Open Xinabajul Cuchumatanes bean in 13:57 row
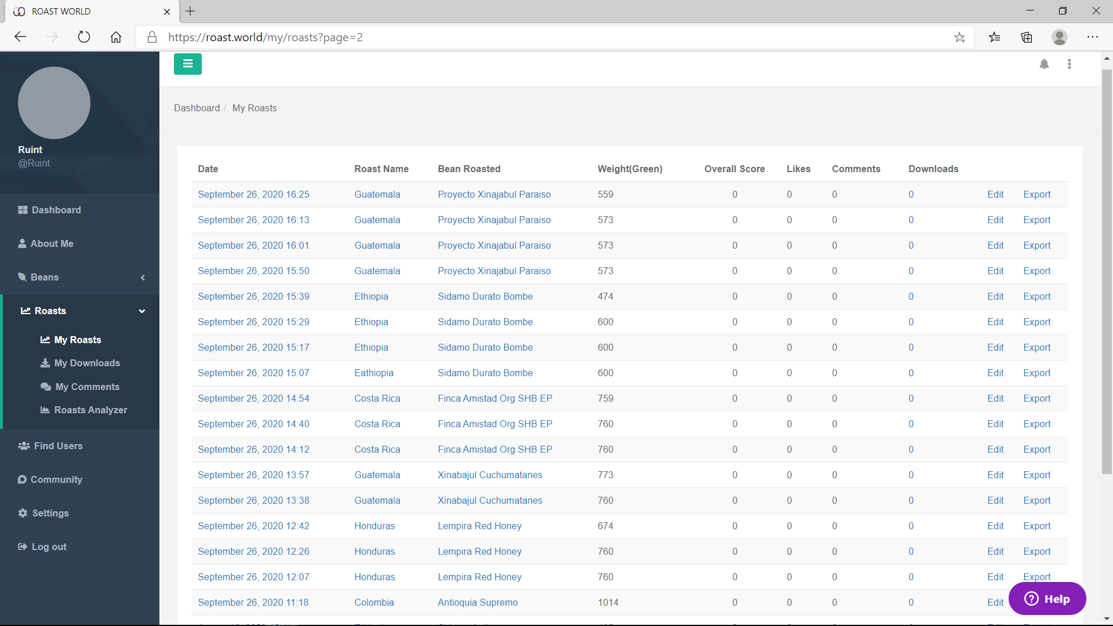 490,475
